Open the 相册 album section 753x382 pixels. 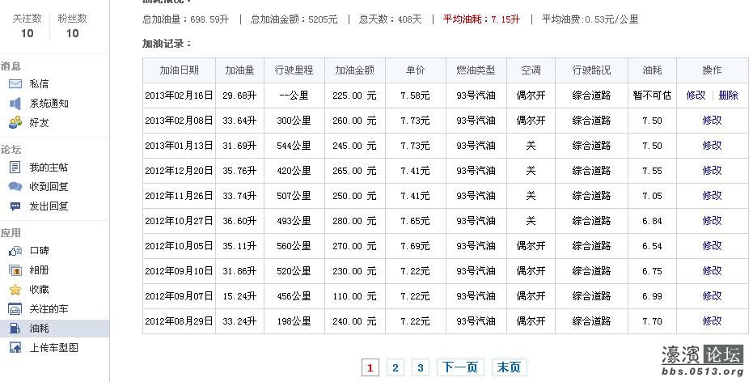pyautogui.click(x=39, y=270)
